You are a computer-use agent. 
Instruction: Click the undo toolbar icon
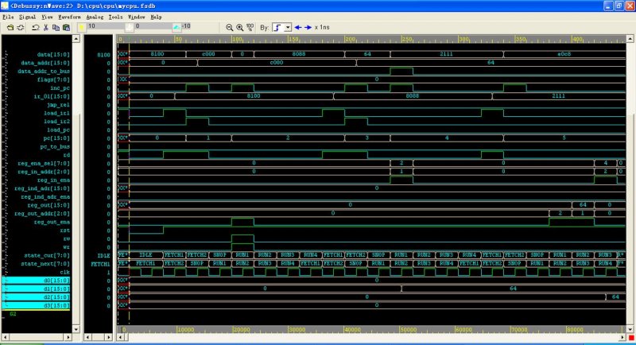36,28
